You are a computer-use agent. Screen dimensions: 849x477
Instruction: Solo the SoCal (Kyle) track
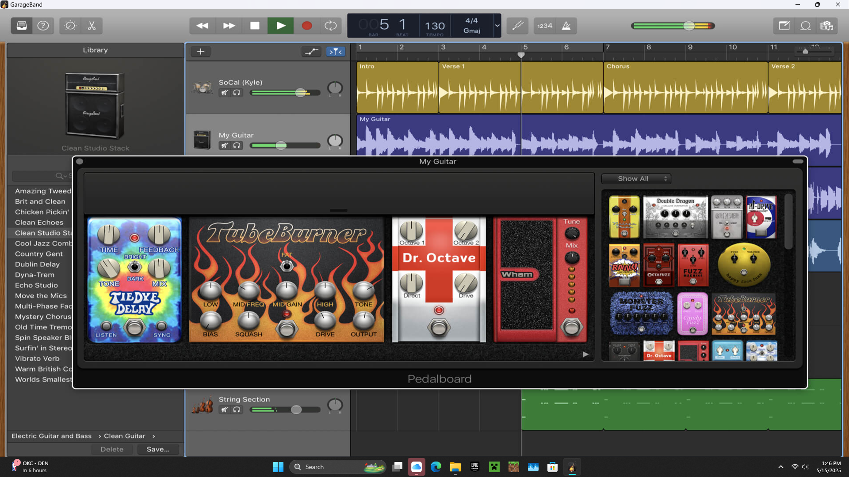pyautogui.click(x=237, y=93)
